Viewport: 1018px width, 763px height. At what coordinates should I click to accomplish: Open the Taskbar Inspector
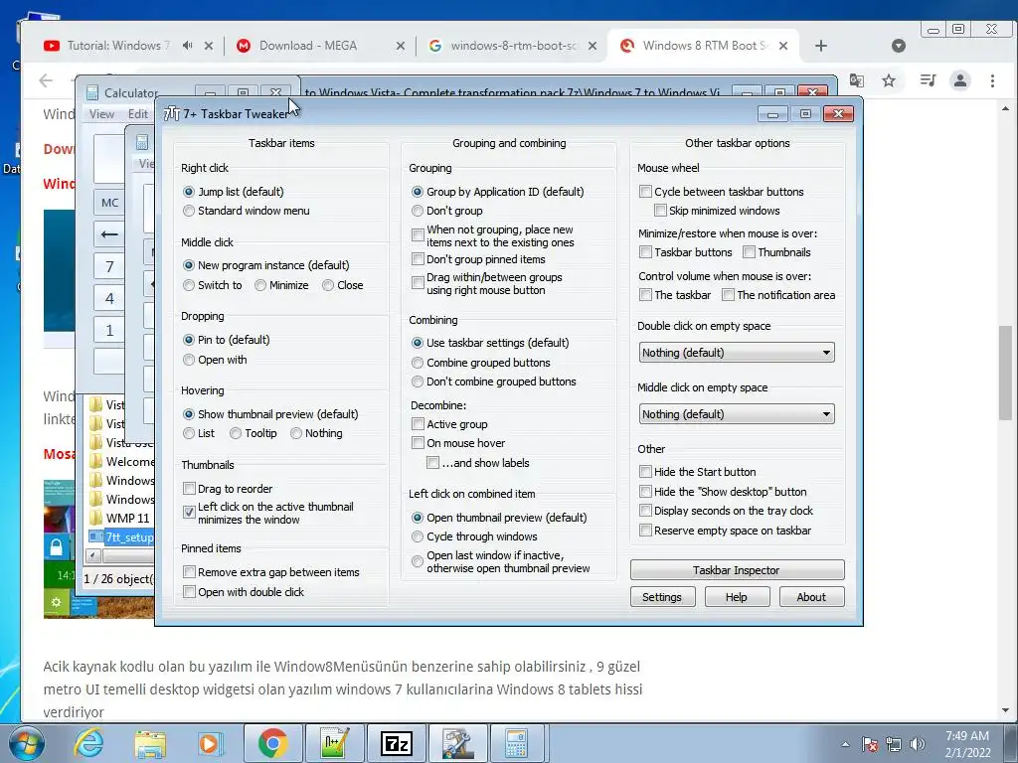coord(737,570)
